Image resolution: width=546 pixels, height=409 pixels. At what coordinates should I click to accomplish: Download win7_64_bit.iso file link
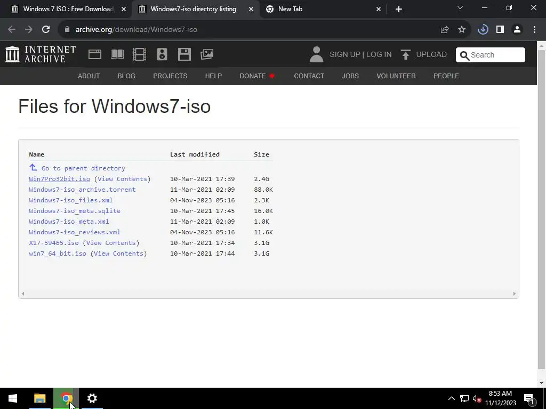(58, 253)
